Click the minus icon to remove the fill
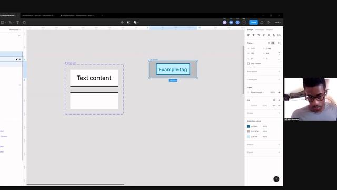This screenshot has width=337, height=190. pos(279,106)
